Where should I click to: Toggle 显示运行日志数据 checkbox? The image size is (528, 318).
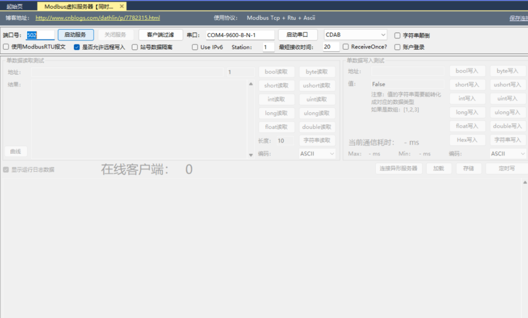coord(6,170)
